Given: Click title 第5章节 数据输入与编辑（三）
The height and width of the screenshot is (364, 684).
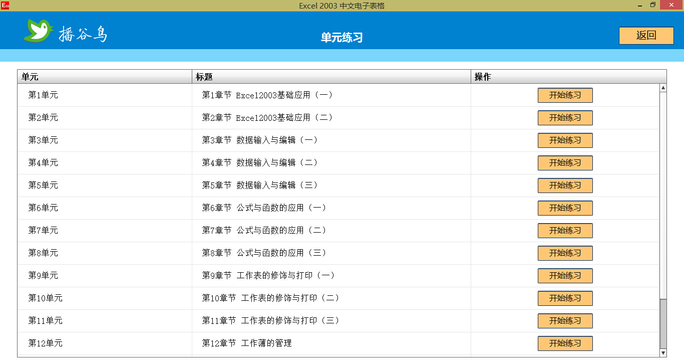Looking at the screenshot, I should [260, 185].
